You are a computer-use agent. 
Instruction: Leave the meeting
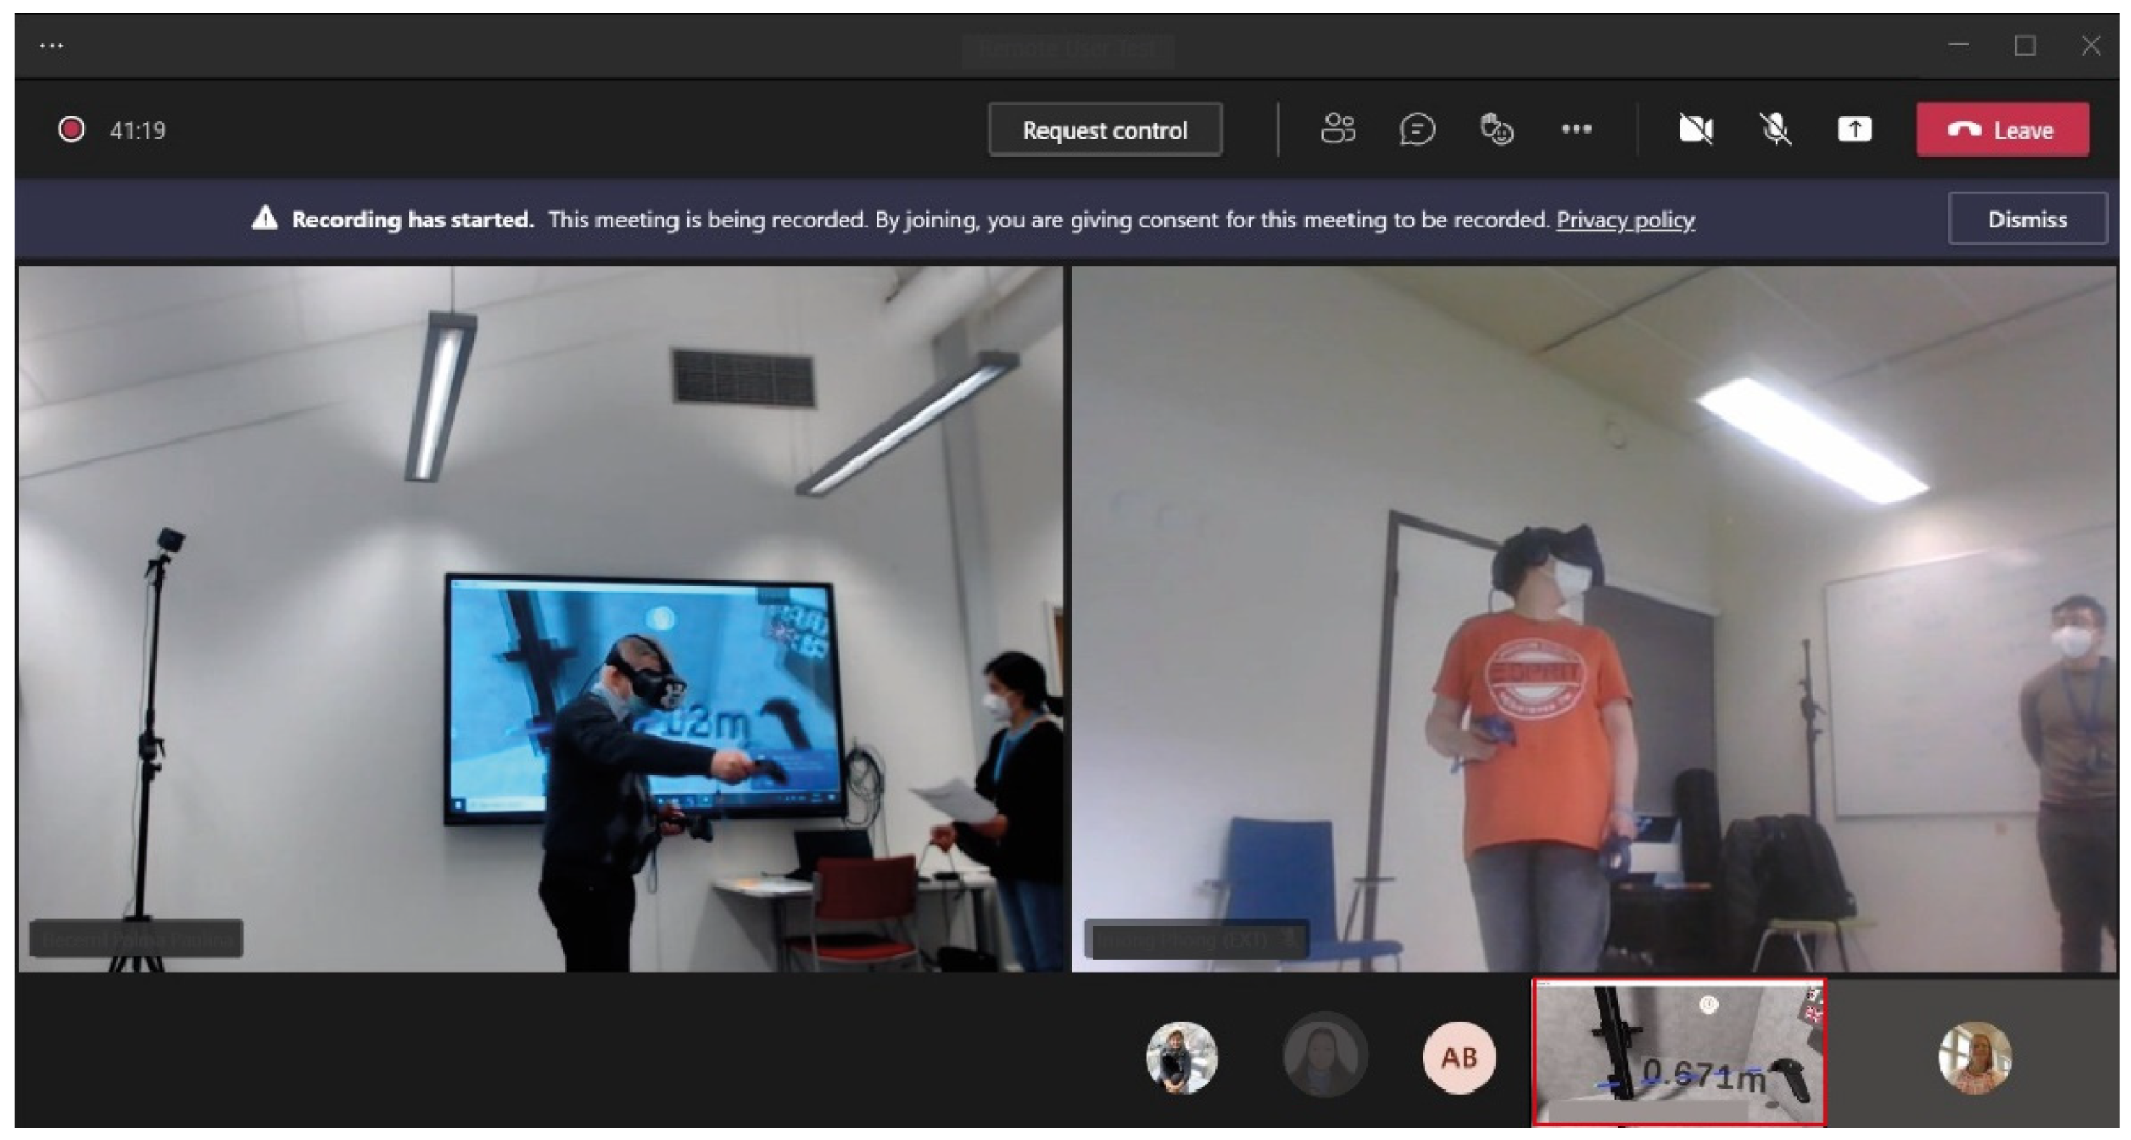click(2002, 129)
